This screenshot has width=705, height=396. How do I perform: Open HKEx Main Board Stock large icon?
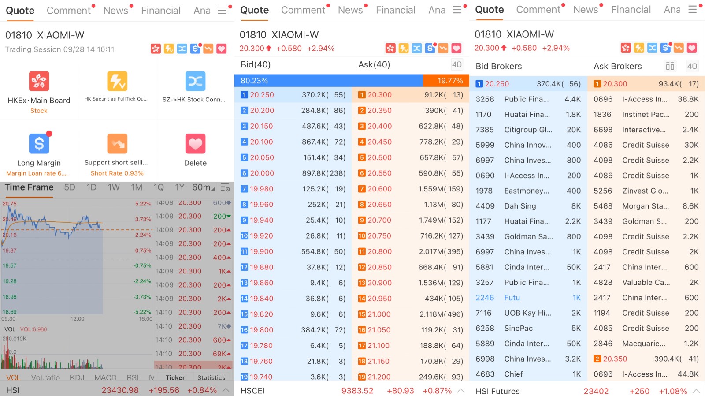(39, 81)
